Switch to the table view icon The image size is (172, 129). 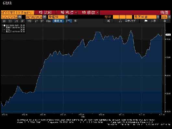pos(75,21)
